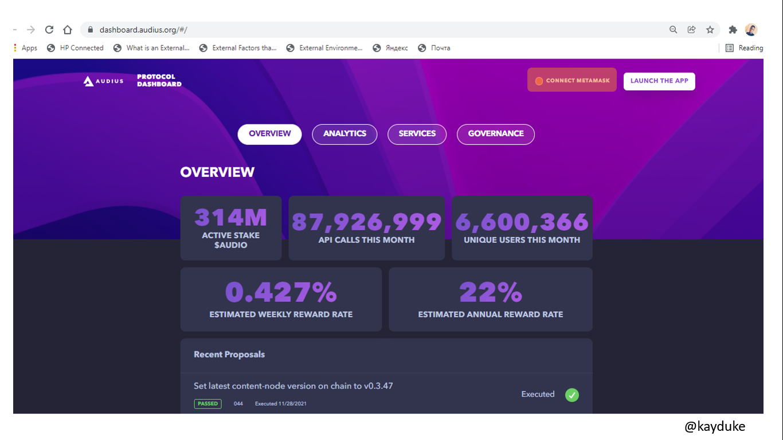Image resolution: width=783 pixels, height=440 pixels.
Task: Click the 'Executed 11/28/2021' date text
Action: tap(281, 404)
